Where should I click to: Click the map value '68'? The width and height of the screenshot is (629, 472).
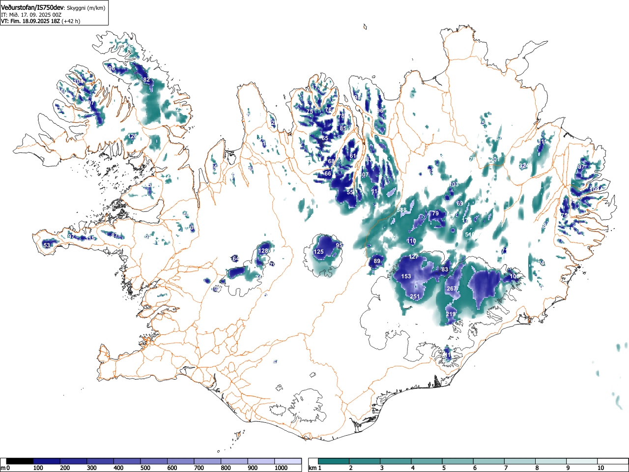(331, 161)
